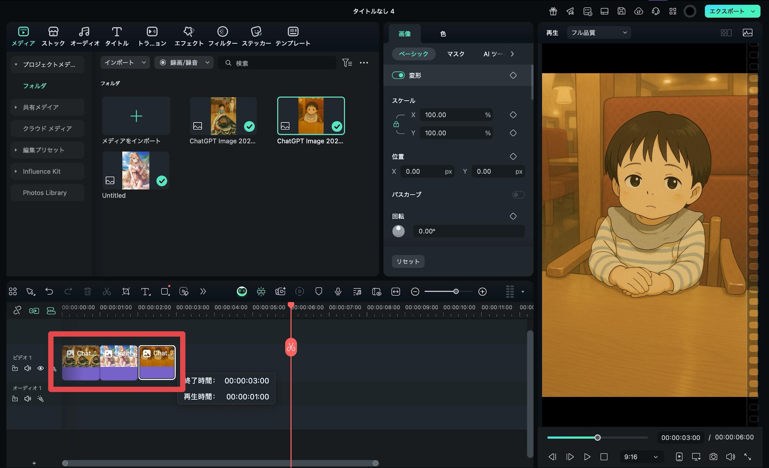Click the cloud upload icon

[x=639, y=11]
